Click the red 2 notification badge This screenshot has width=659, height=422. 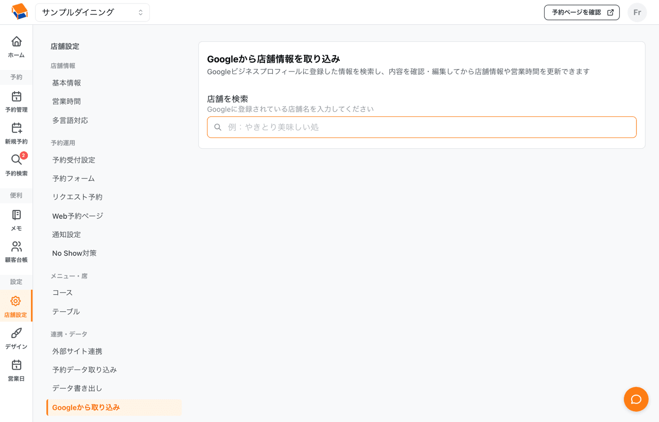(x=24, y=155)
